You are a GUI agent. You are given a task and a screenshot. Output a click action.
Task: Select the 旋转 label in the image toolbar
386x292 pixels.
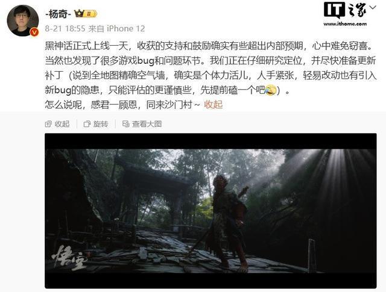[x=101, y=124]
